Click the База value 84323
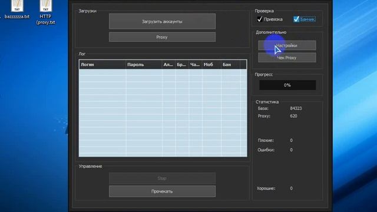Screen dimensions: 377x212 (x=296, y=108)
